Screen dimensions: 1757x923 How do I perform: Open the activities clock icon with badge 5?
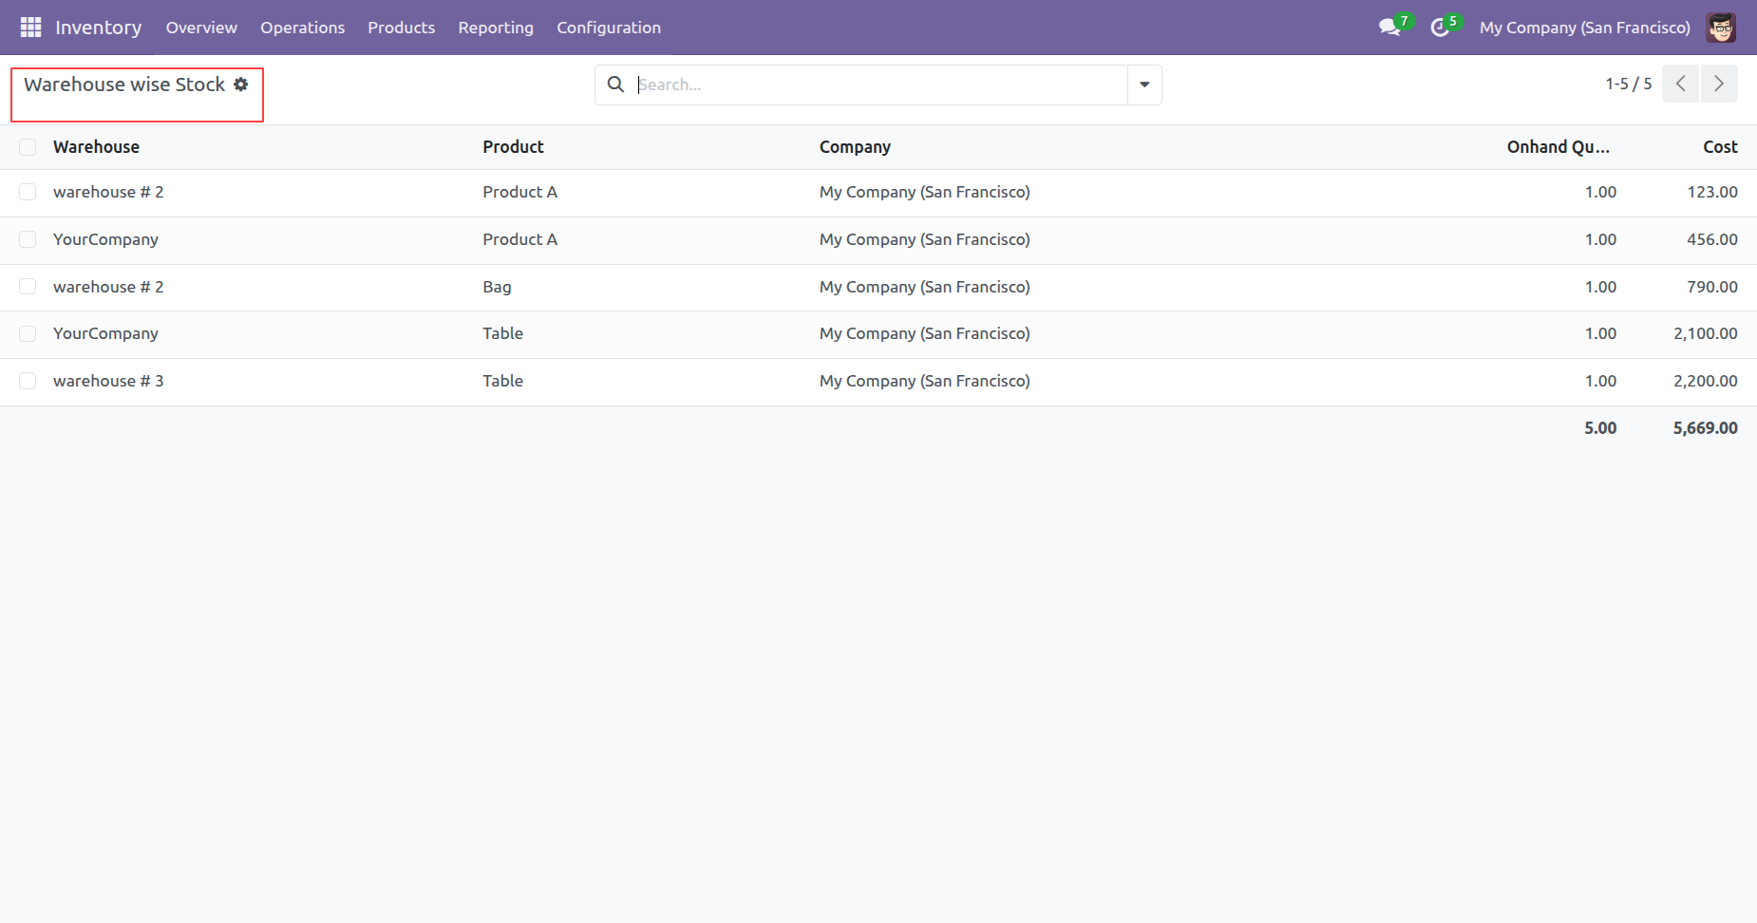click(1440, 28)
